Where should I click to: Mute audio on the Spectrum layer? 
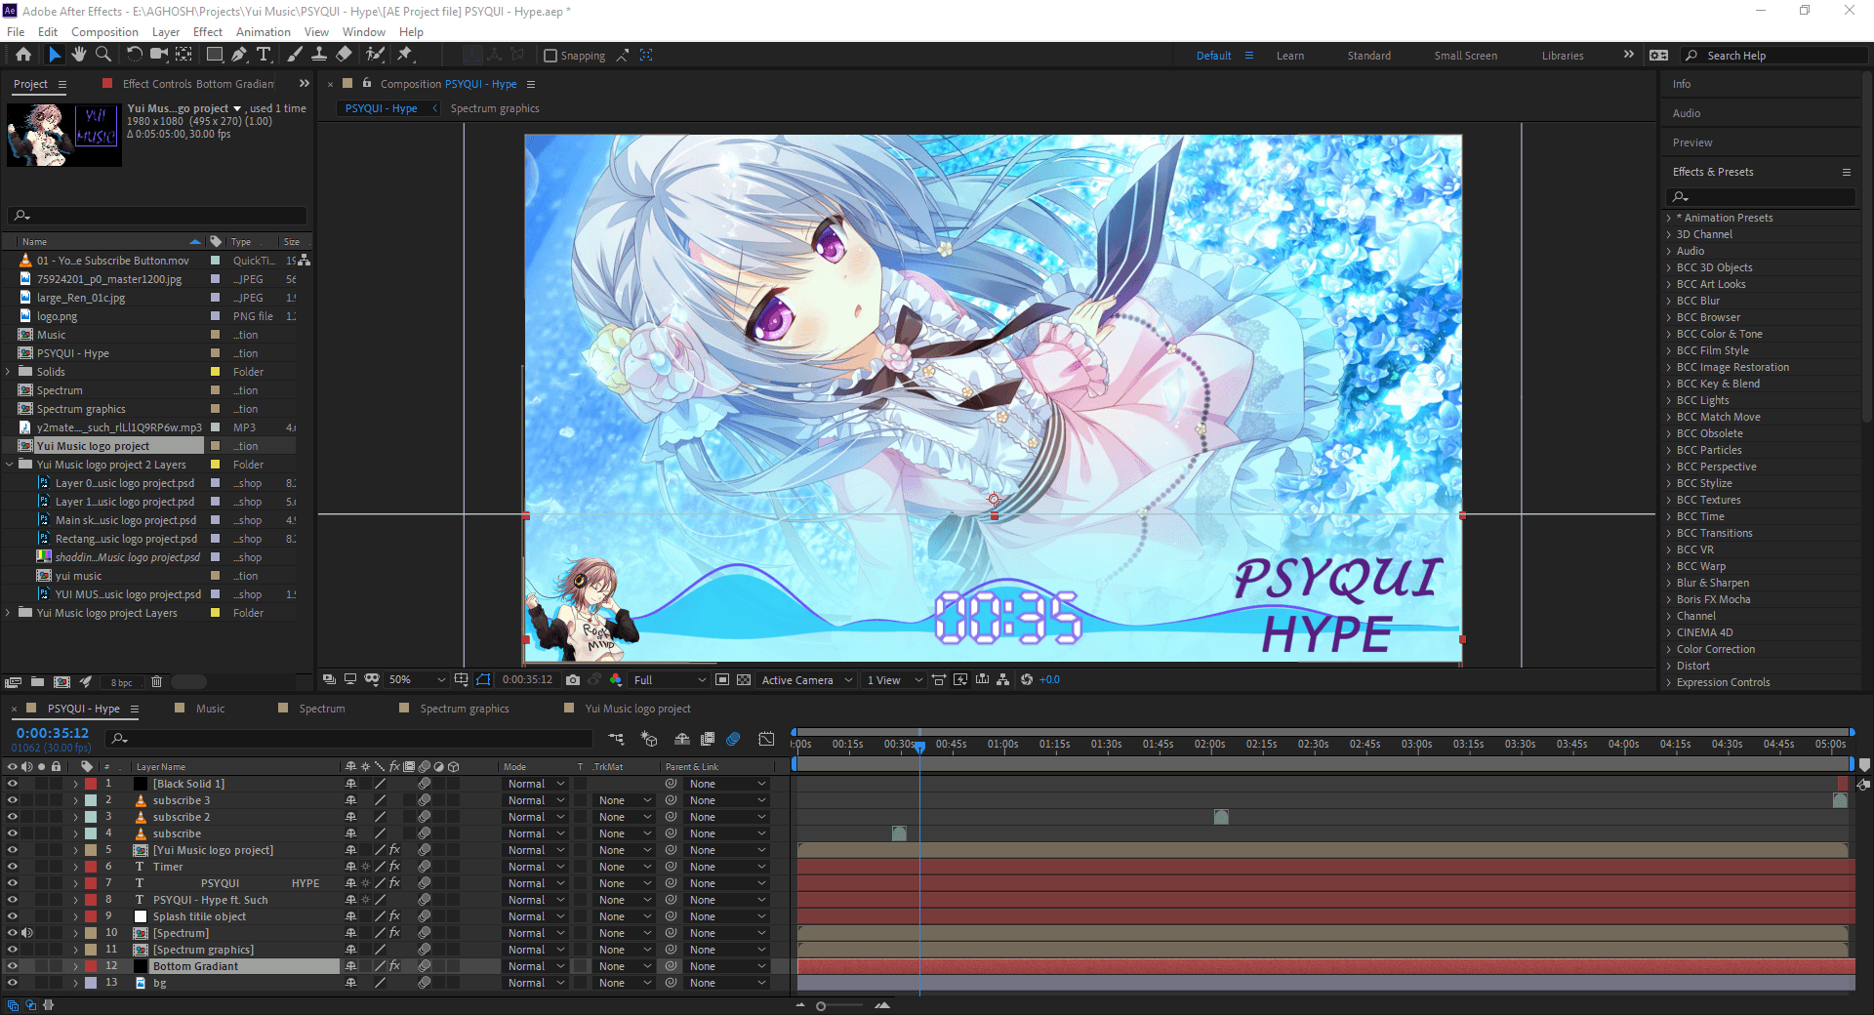(x=26, y=932)
